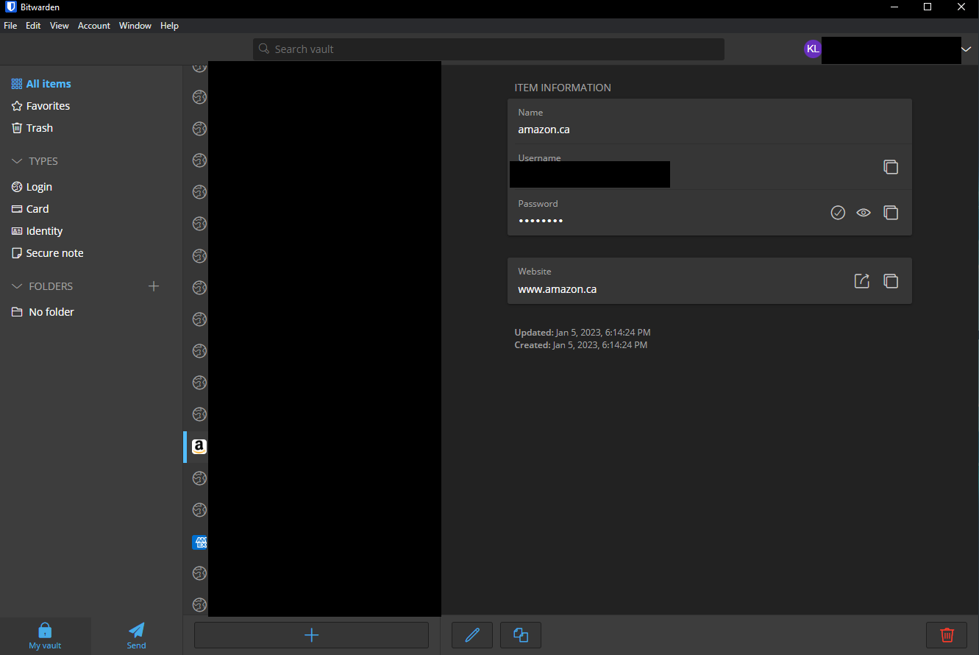
Task: Click the Updated date line
Action: [x=582, y=333]
